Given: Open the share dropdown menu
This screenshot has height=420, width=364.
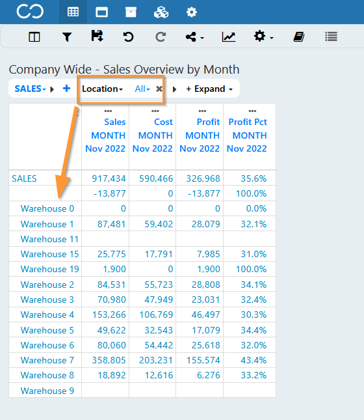Looking at the screenshot, I should coord(194,37).
